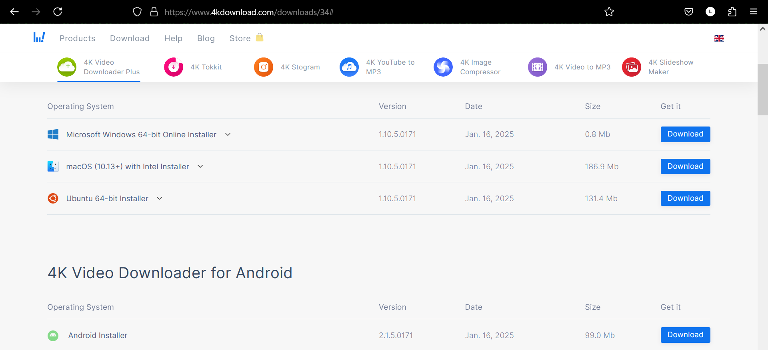Expand the Microsoft Windows installer options chevron
The height and width of the screenshot is (350, 768).
click(x=228, y=134)
